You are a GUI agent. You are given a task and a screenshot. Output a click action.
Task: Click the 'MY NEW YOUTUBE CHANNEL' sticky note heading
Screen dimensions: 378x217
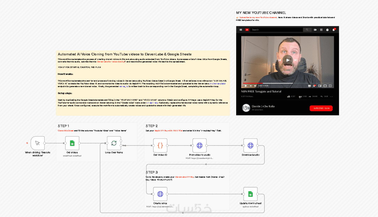click(x=261, y=13)
